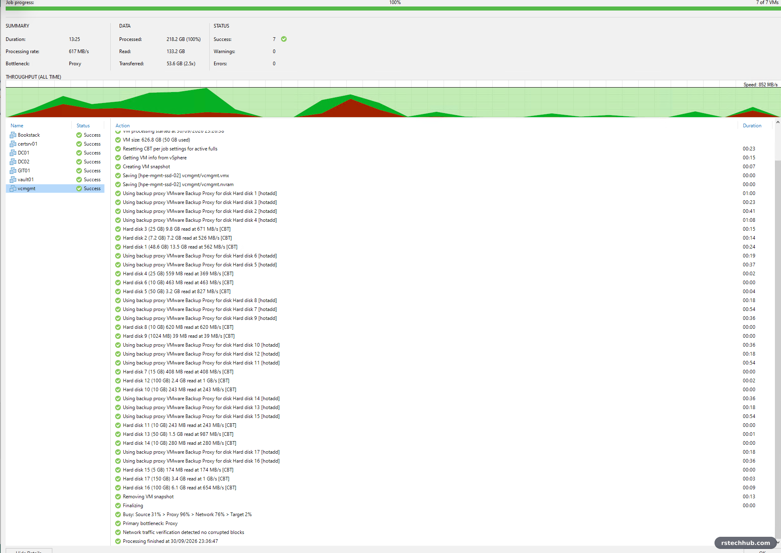Click the check icon for Creating VM snapshot

coord(118,167)
